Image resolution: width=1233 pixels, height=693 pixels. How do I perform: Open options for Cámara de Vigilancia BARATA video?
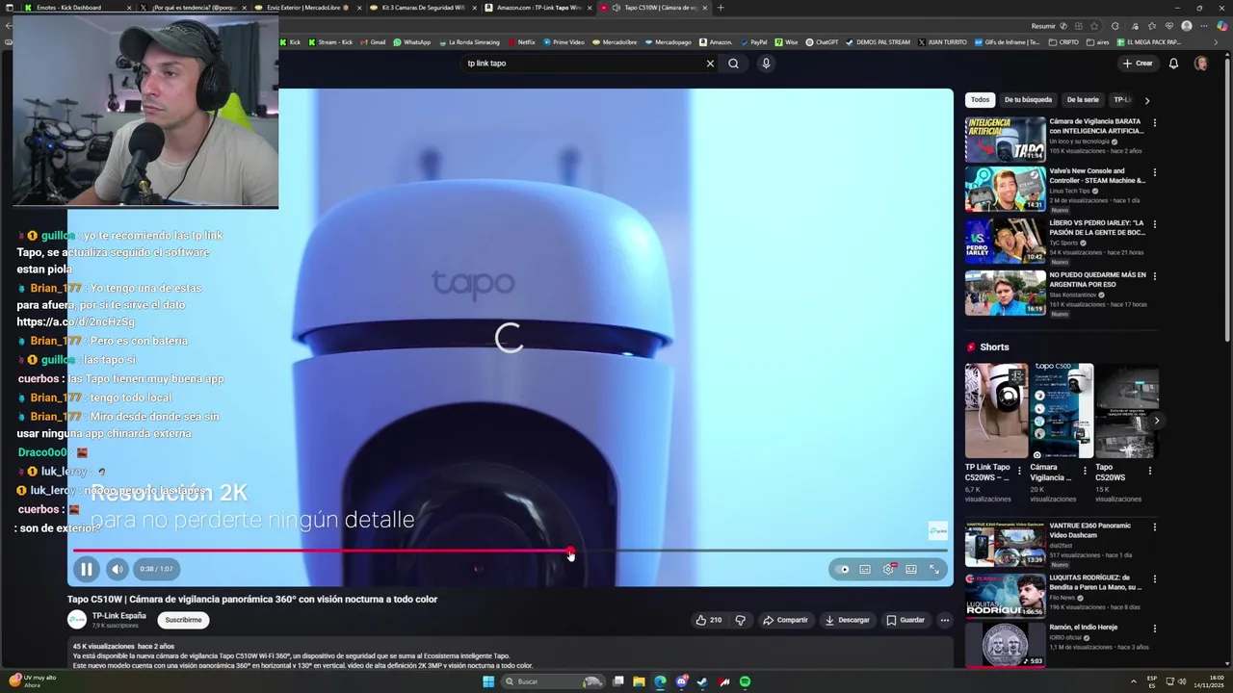click(x=1154, y=123)
